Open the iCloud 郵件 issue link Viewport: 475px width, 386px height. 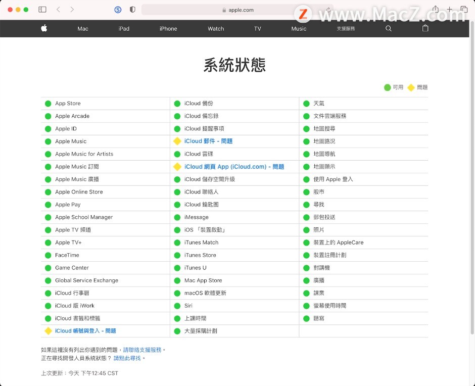click(x=207, y=141)
